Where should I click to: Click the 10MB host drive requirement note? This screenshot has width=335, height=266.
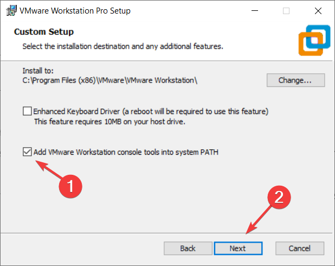(109, 122)
